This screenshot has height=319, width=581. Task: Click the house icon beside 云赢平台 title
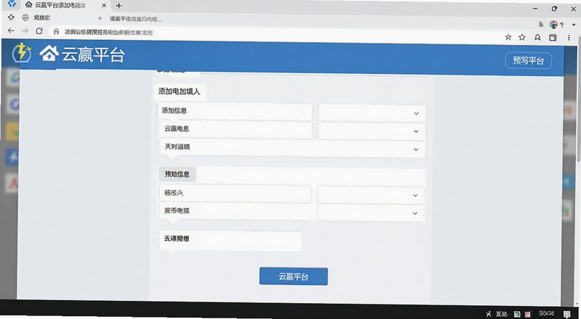pos(49,54)
